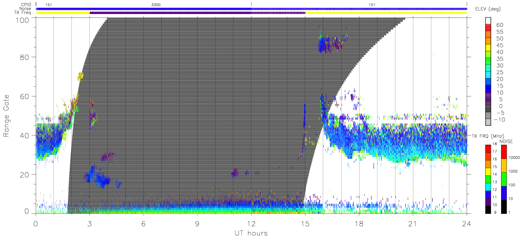
Task: Click the 30 label on the ELEV colorbar
Action: (499, 66)
